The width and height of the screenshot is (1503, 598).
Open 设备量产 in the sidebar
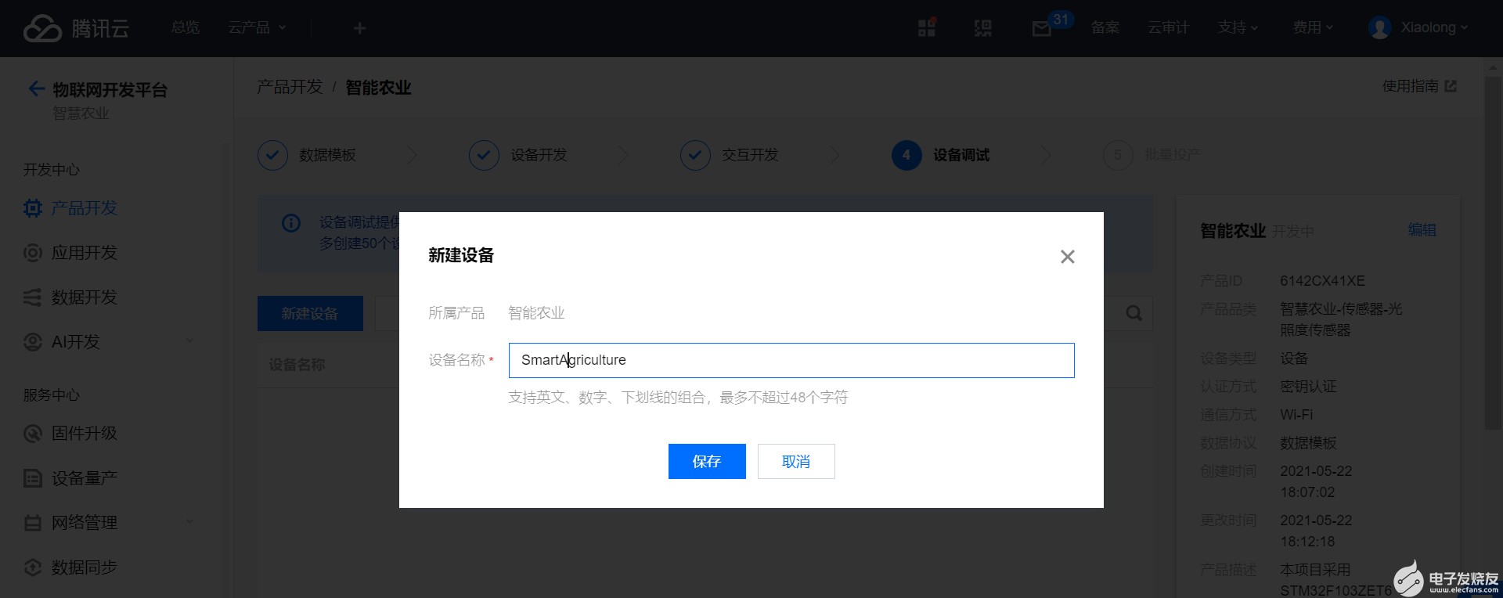pos(84,478)
